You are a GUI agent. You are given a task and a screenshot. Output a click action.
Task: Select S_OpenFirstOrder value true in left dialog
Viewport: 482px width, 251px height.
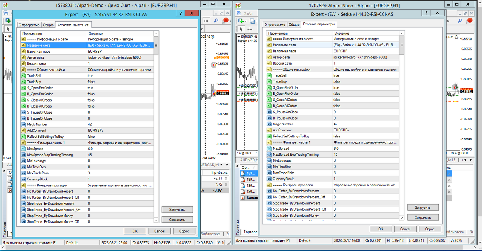[x=120, y=88]
